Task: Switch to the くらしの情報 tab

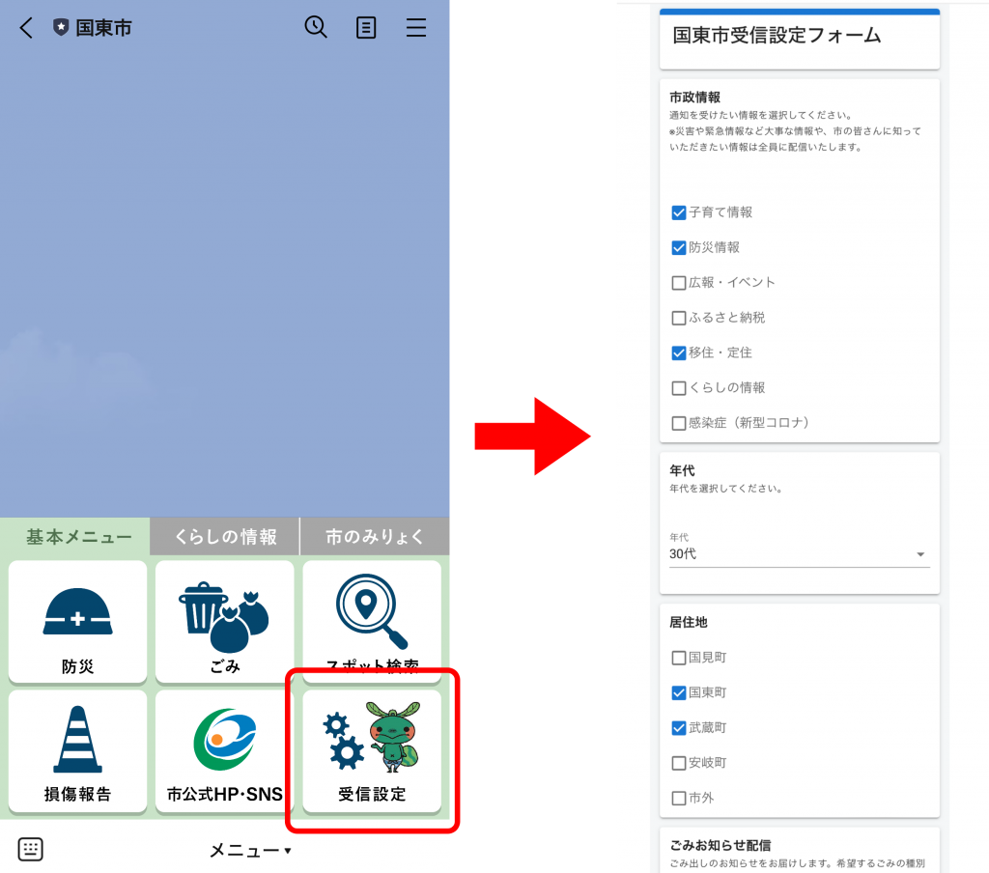Action: pos(224,536)
